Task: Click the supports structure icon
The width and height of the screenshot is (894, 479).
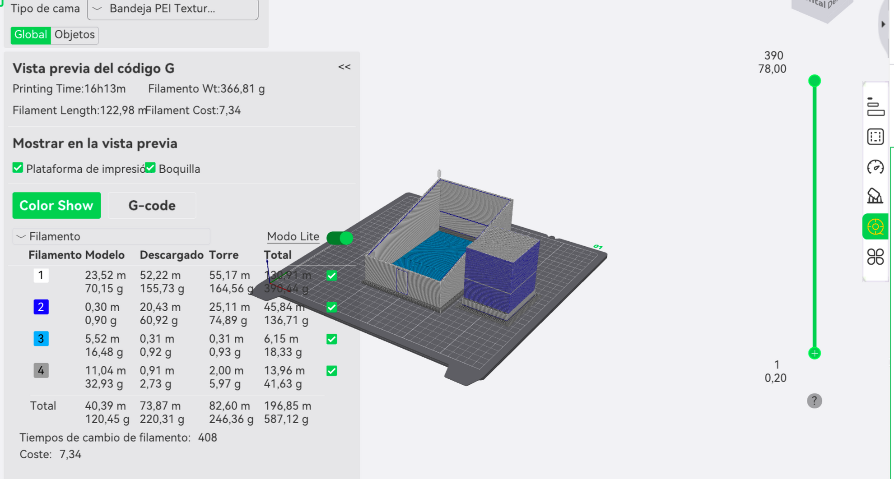Action: pyautogui.click(x=875, y=196)
